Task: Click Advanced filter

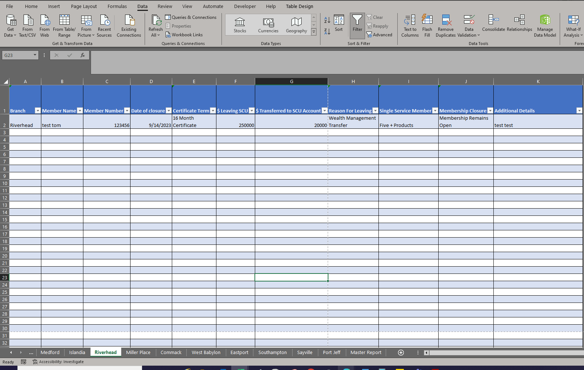Action: click(379, 34)
